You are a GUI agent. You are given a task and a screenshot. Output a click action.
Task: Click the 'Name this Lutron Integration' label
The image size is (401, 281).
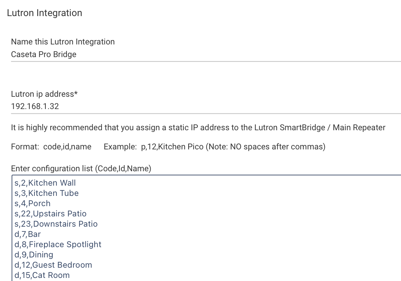[63, 42]
